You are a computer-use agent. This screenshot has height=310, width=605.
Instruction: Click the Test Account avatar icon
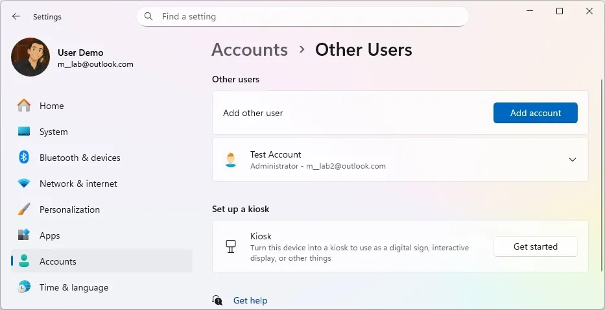tap(231, 160)
